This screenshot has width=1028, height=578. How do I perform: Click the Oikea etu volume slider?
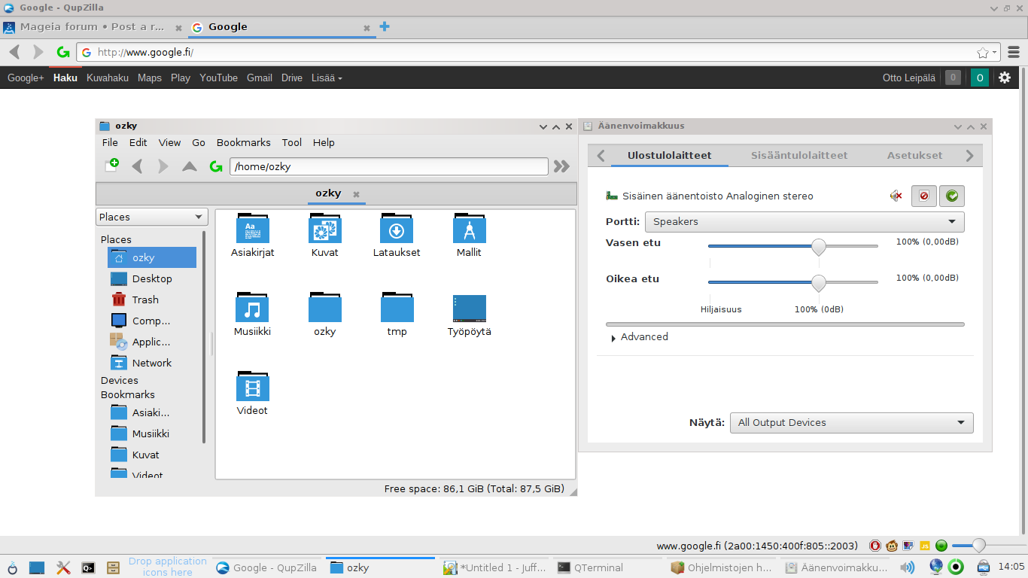point(793,282)
